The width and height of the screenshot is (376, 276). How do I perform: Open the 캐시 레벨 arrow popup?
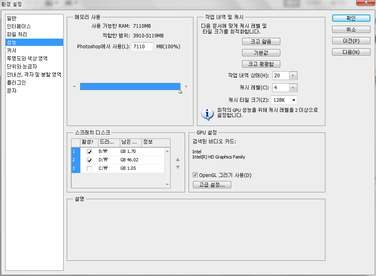pyautogui.click(x=293, y=88)
